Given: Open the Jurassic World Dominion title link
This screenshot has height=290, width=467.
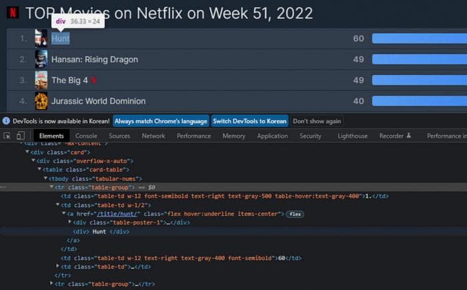Looking at the screenshot, I should tap(99, 101).
